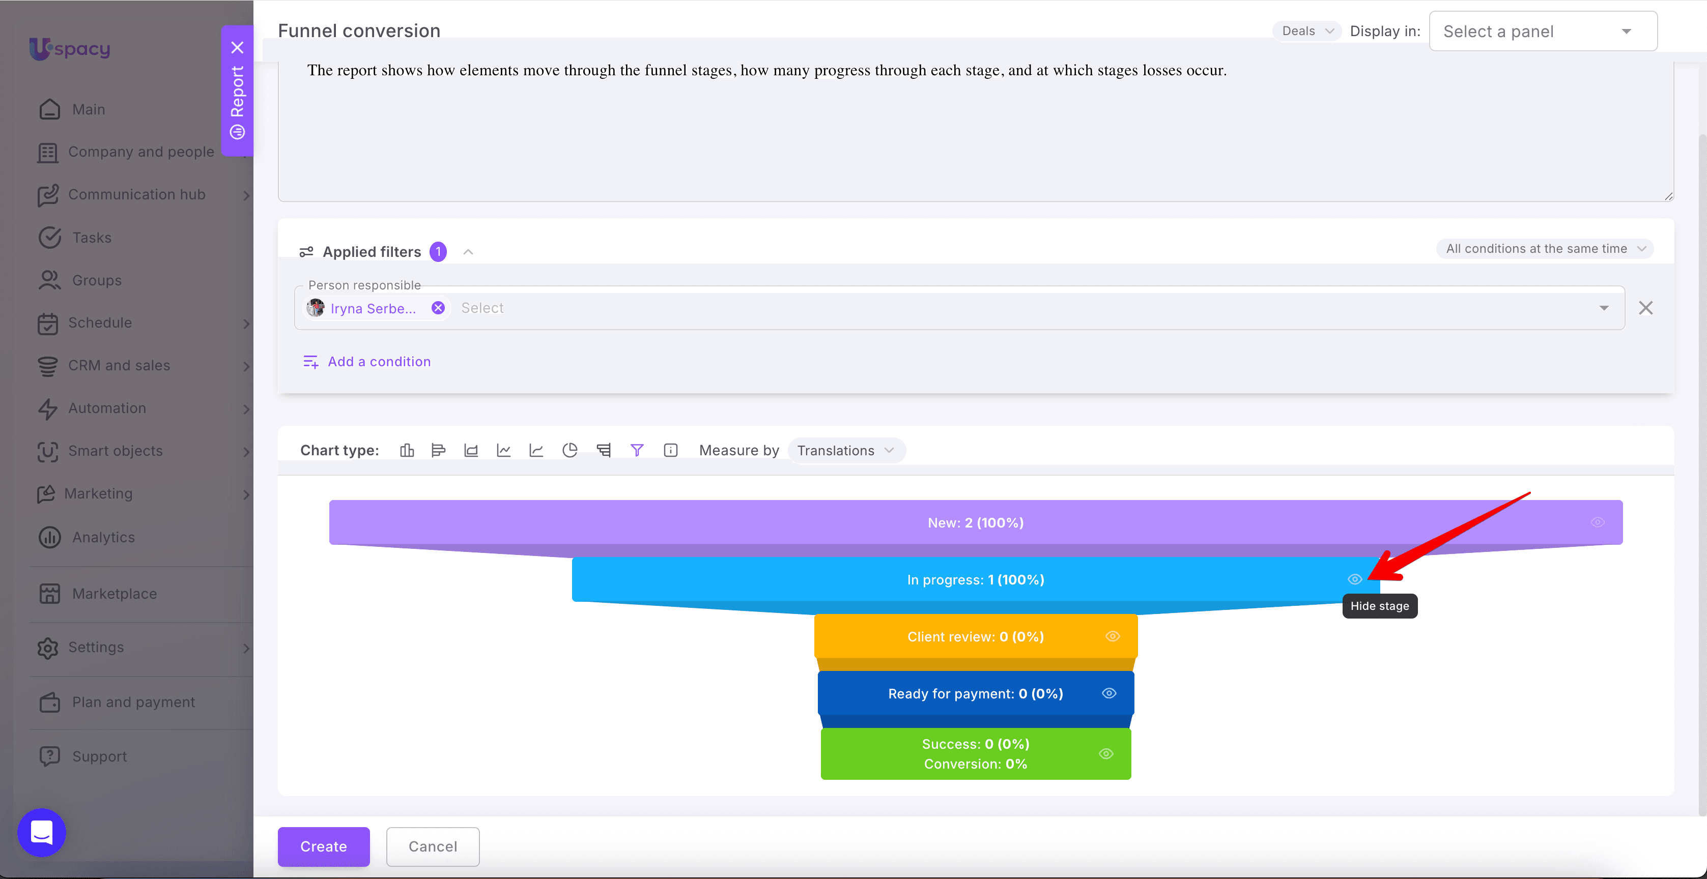Expand All conditions at the same time

[1545, 249]
